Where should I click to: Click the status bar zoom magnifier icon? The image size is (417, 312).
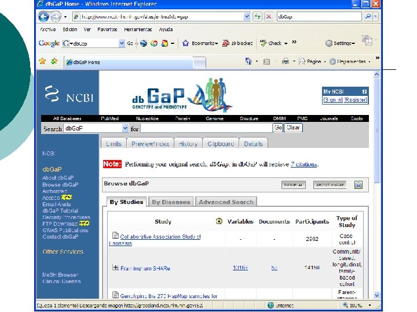pyautogui.click(x=345, y=305)
